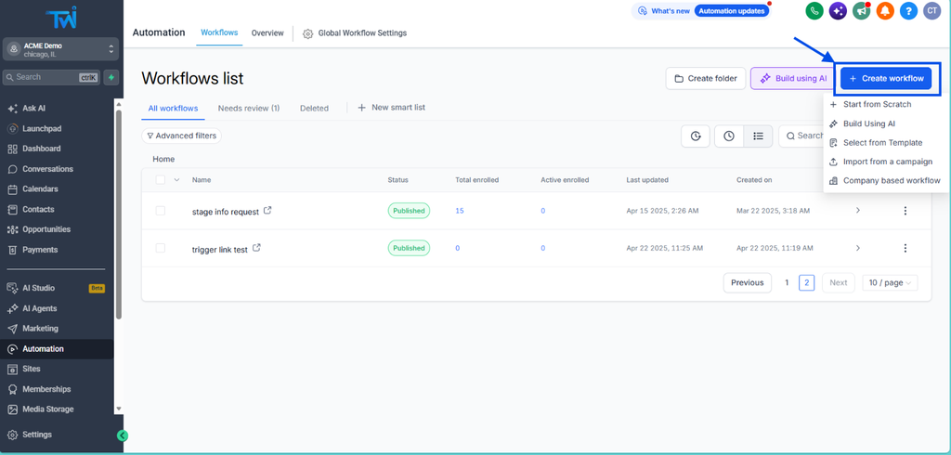Click the green lightning quick-action icon
Image resolution: width=951 pixels, height=455 pixels.
click(x=111, y=77)
